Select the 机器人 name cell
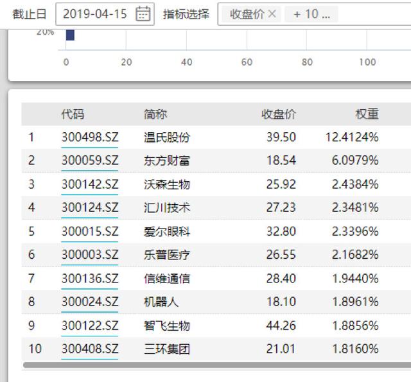Screen dimensions: 411x382 pyautogui.click(x=161, y=302)
